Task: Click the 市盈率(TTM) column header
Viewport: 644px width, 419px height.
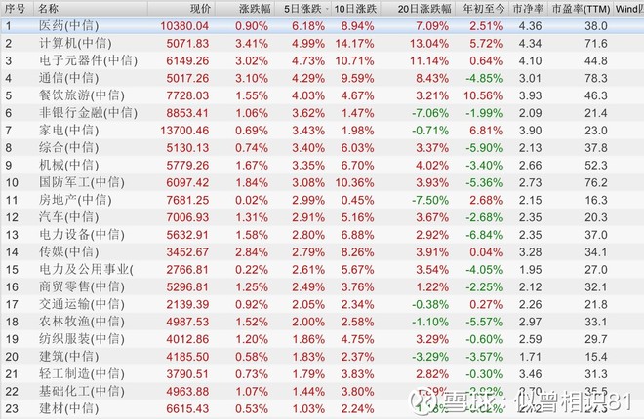Action: 581,8
